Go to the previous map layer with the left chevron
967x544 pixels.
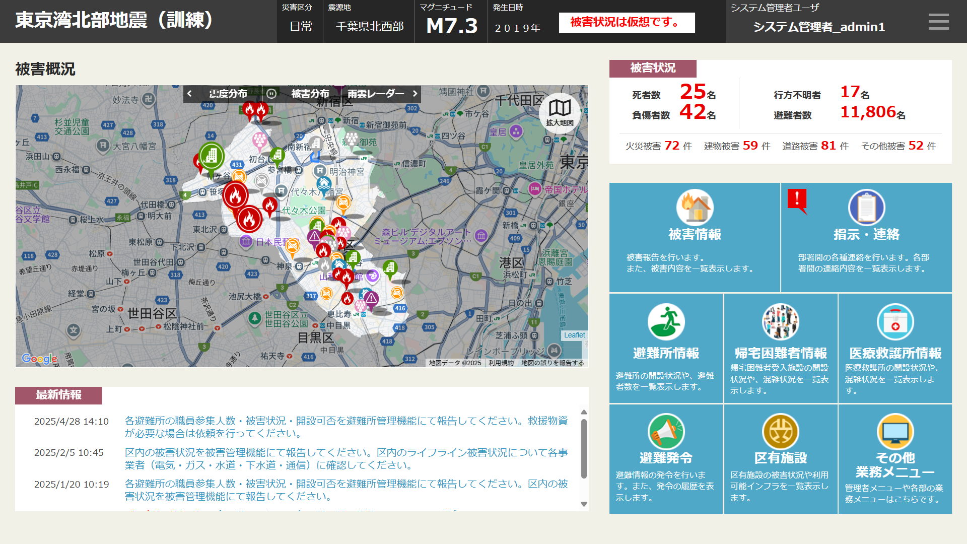click(189, 94)
